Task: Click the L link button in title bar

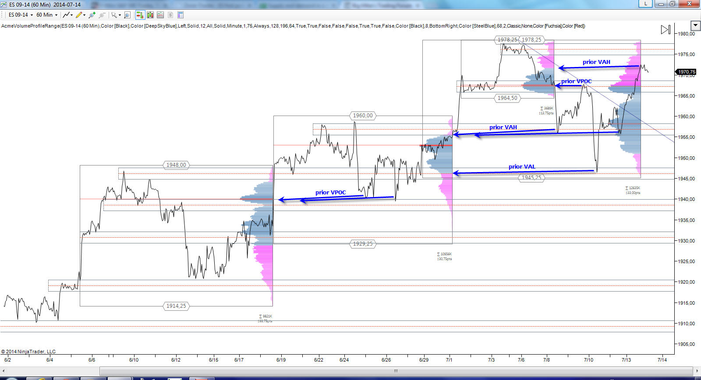Action: click(x=645, y=4)
